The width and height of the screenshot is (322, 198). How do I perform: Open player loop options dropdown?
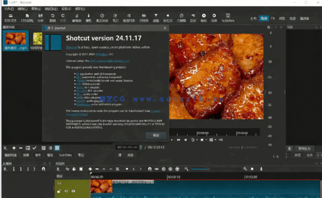click(197, 140)
